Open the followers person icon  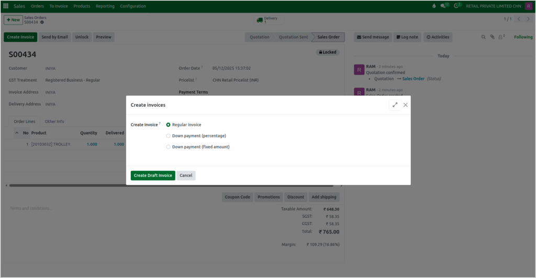[x=501, y=37]
